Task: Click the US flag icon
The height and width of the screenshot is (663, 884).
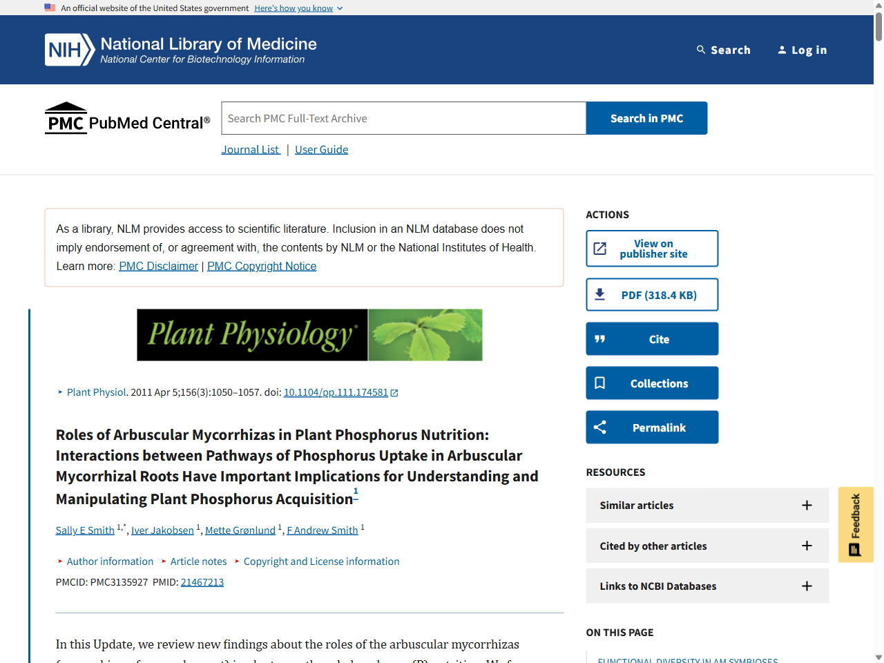Action: [x=50, y=8]
